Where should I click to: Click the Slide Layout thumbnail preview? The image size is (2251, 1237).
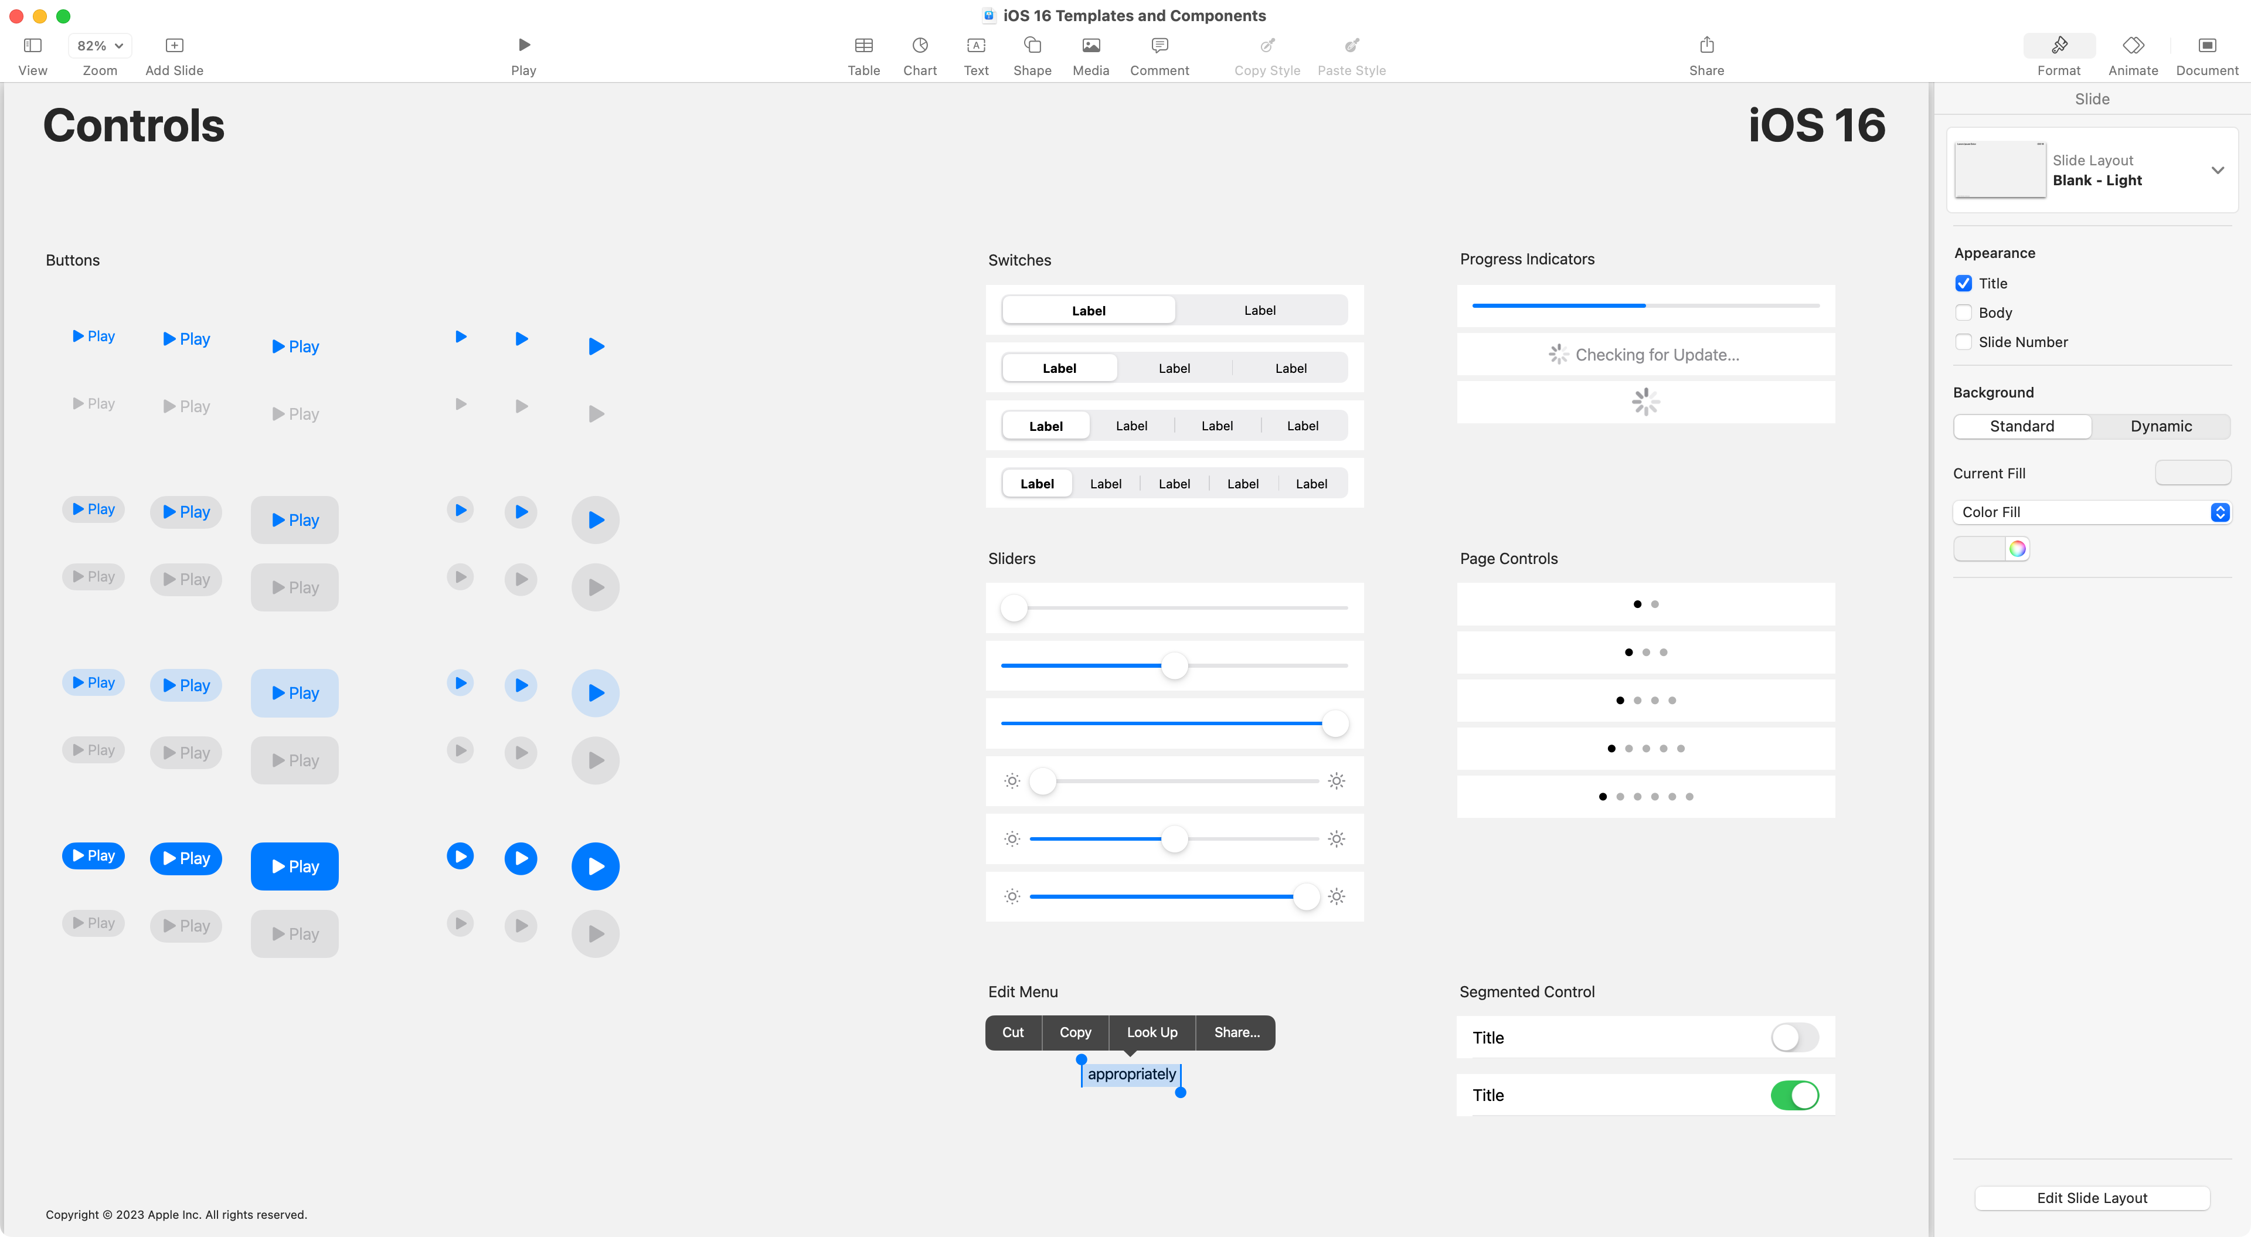2000,169
